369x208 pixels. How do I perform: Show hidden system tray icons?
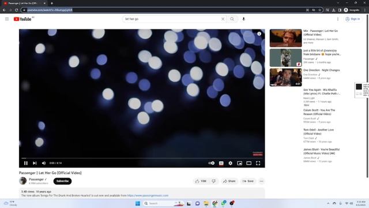328,203
